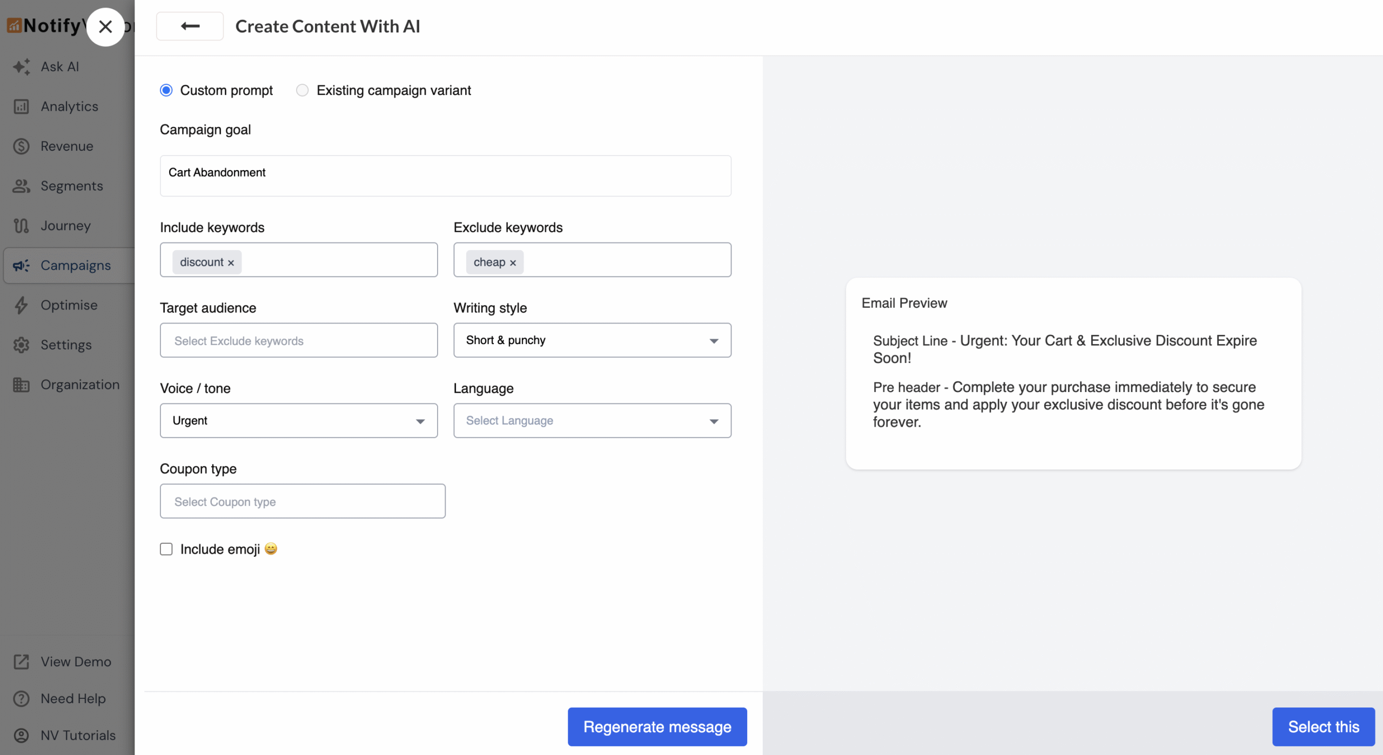The image size is (1383, 755).
Task: Click the Revenue dollar icon
Action: pyautogui.click(x=22, y=146)
